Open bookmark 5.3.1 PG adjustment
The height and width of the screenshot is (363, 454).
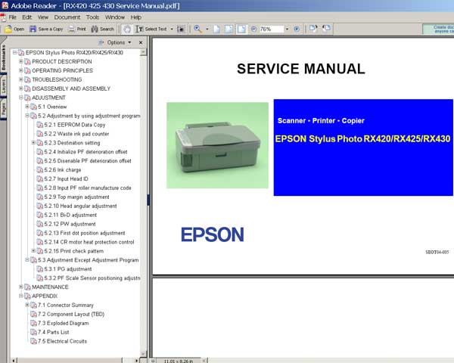68,269
